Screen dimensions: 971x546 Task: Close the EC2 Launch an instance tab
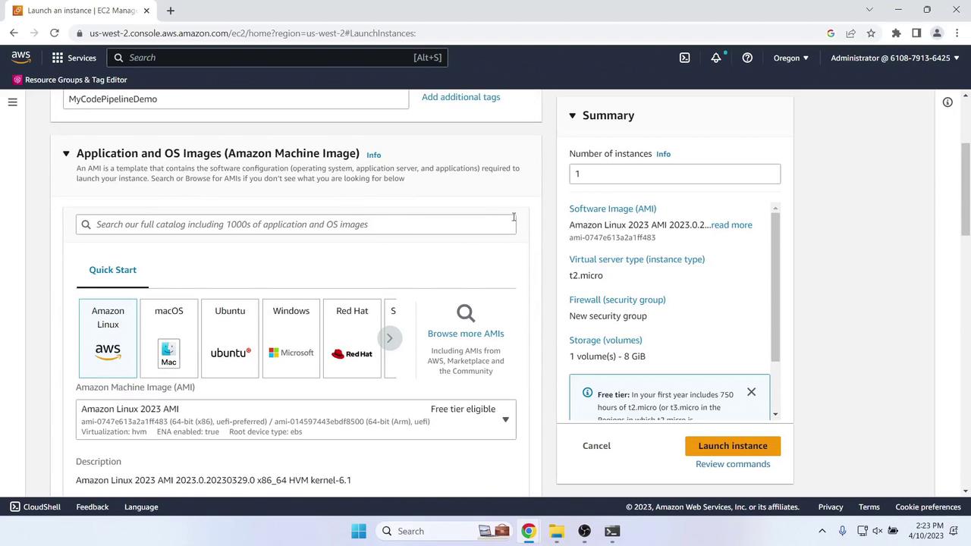(146, 11)
